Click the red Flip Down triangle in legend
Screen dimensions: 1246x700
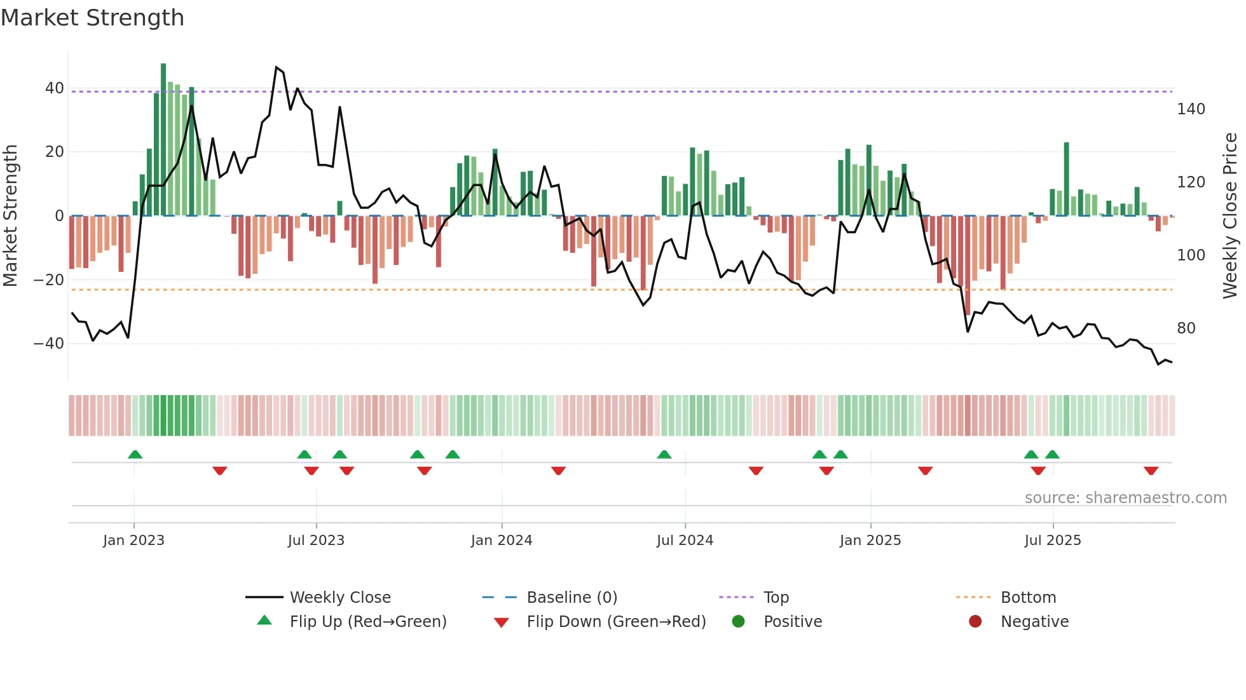coord(501,623)
